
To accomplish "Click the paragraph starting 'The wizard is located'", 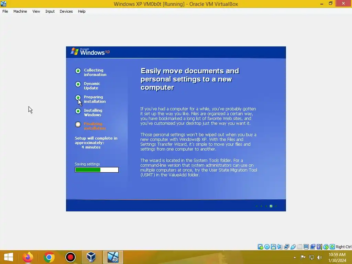I will click(x=199, y=168).
